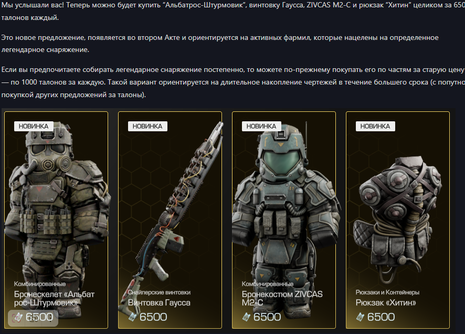Click the Рюкзаки и Контейнеры category label

pyautogui.click(x=388, y=293)
